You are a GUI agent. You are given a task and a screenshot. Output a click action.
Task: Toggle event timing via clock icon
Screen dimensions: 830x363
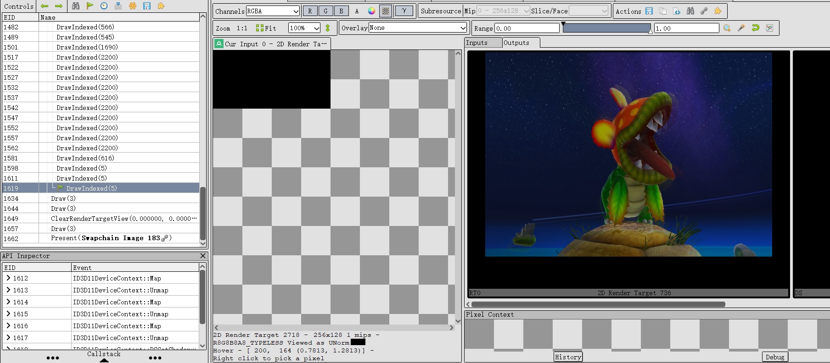[104, 6]
